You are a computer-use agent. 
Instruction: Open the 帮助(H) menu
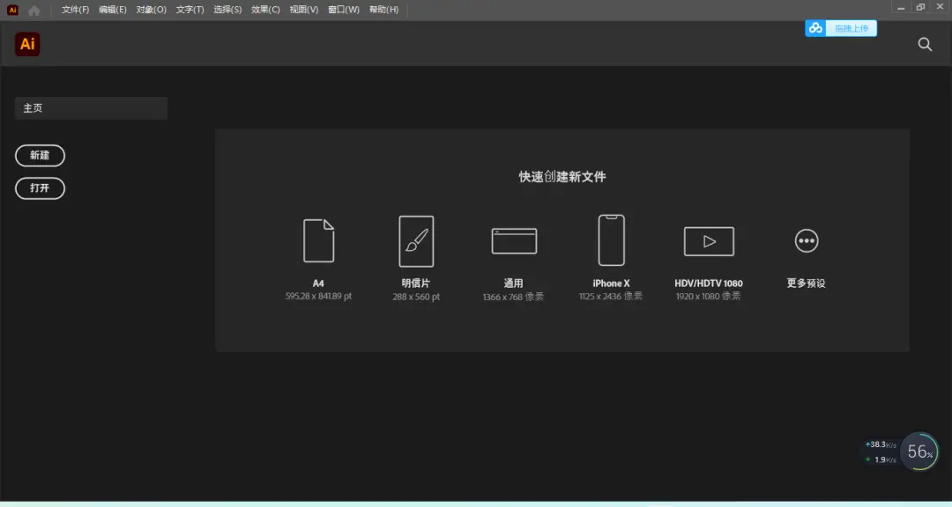[x=383, y=10]
